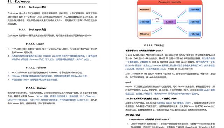The height and width of the screenshot is (128, 224).
Task: Click the 11.1.1.3. Observer subheading
Action: click(36, 88)
